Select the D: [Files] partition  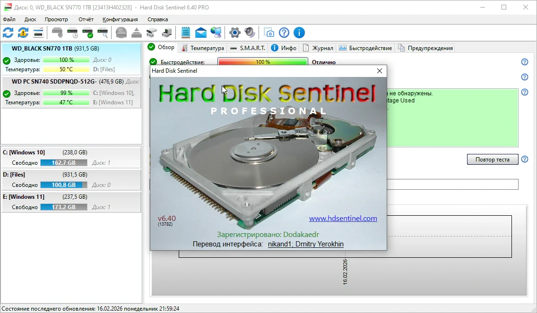point(71,180)
